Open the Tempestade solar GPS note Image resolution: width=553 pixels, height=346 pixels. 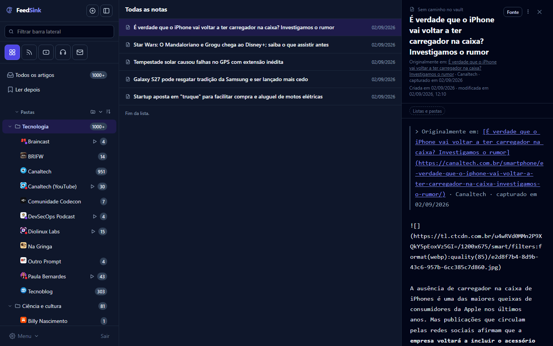[260, 62]
